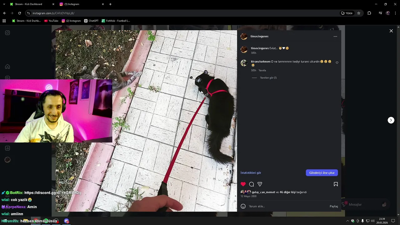Click the 'Yükle' install app button
Screen dimensions: 400x225
[347, 13]
